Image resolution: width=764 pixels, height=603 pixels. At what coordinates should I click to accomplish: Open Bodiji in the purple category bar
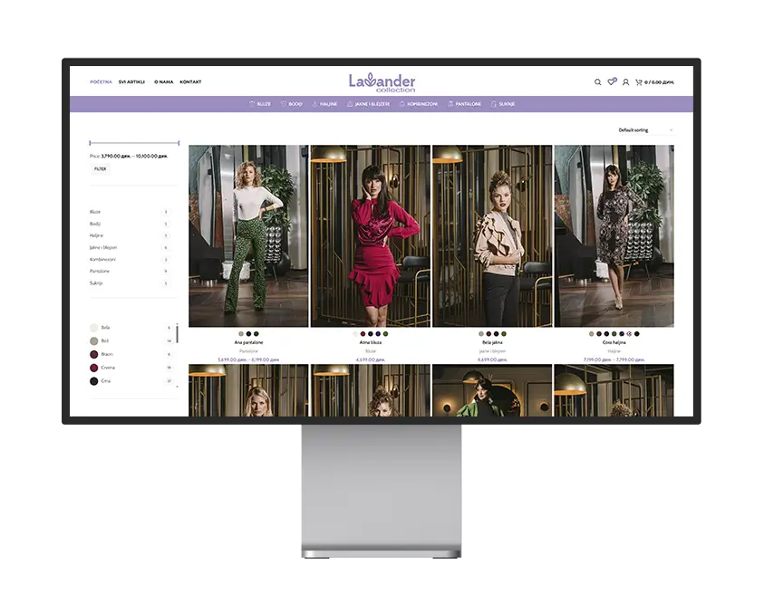point(292,103)
